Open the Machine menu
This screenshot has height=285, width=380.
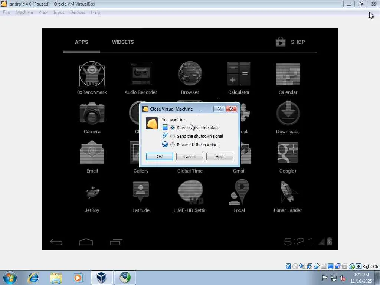pos(24,12)
